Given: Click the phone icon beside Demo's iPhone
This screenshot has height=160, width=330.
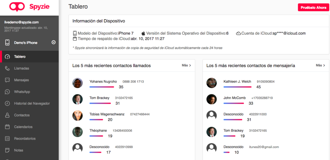Looking at the screenshot, I should tap(7, 42).
